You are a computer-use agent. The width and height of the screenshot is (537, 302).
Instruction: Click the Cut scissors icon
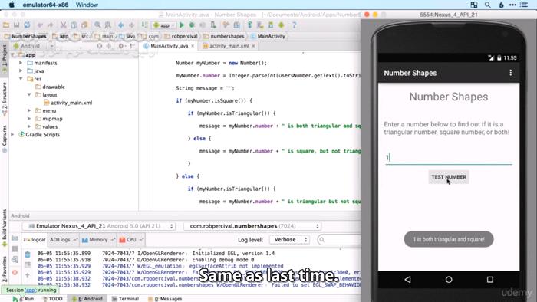[x=64, y=25]
